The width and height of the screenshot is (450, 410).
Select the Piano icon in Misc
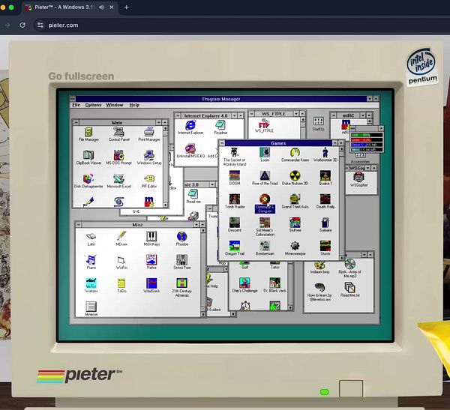(91, 262)
